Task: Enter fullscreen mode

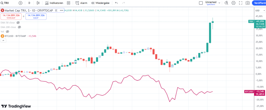Action: 241,3
